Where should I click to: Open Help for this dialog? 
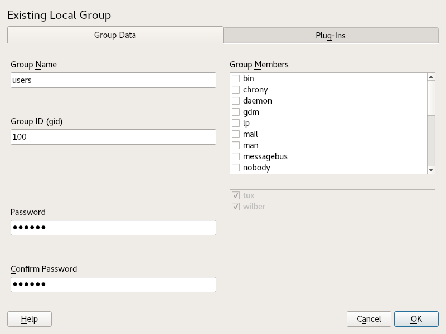[30, 319]
